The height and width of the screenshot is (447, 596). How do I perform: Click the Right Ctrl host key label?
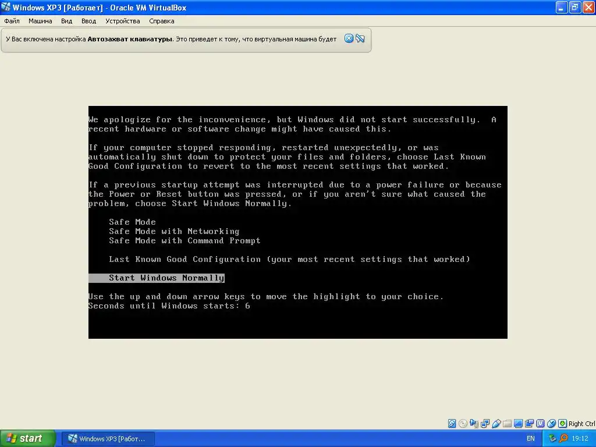pyautogui.click(x=582, y=424)
